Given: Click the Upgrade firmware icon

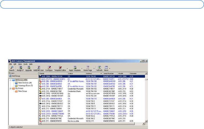Looking at the screenshot, I should coord(29,68).
